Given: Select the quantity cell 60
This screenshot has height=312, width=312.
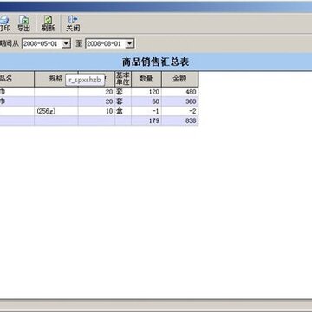Looking at the screenshot, I should 146,101.
